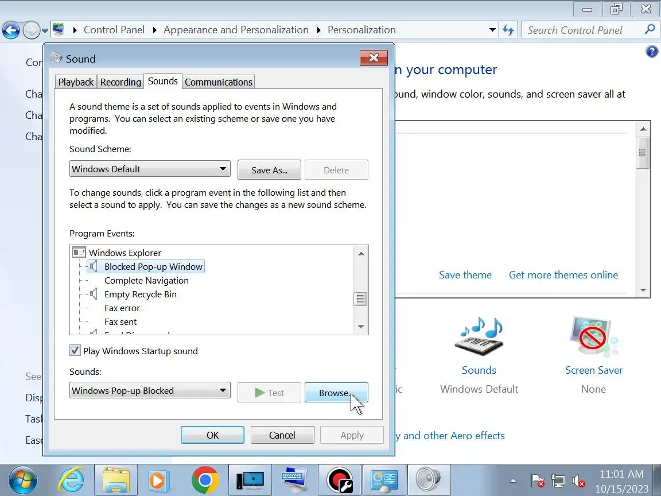Switch to the Communications tab

click(x=219, y=82)
